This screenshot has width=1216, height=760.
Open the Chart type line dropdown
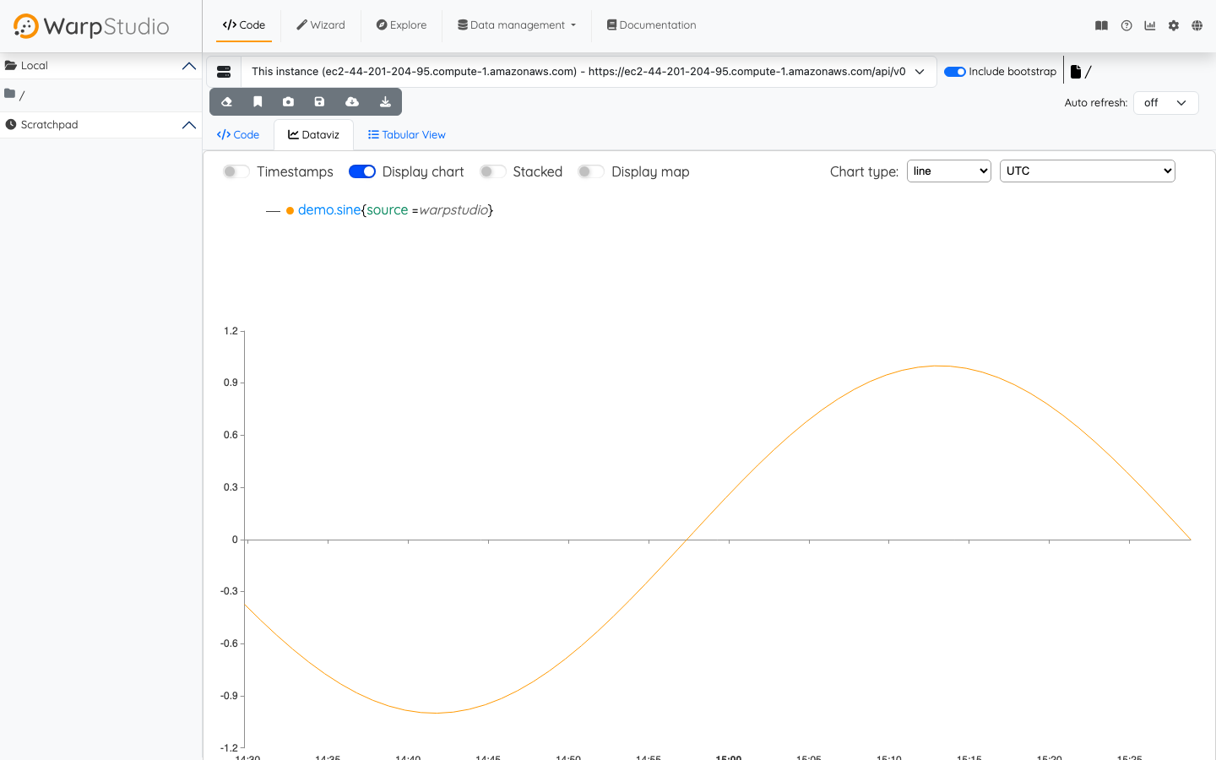(949, 171)
